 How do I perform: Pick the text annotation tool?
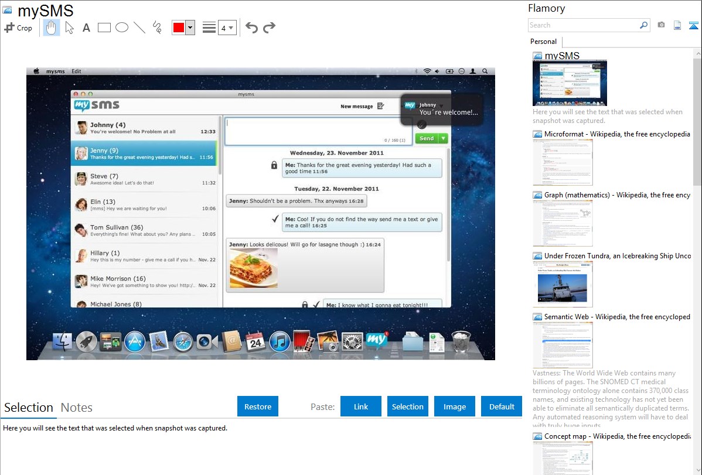click(86, 28)
